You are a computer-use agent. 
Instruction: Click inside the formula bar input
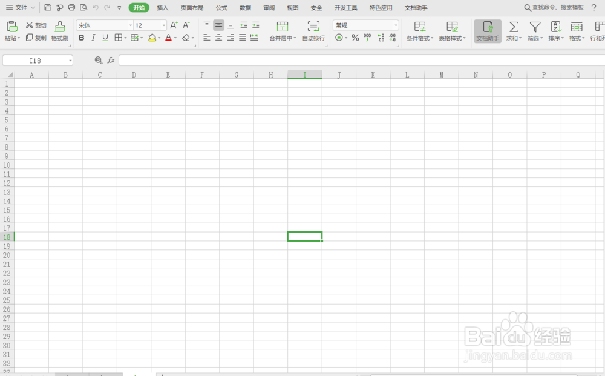point(362,60)
